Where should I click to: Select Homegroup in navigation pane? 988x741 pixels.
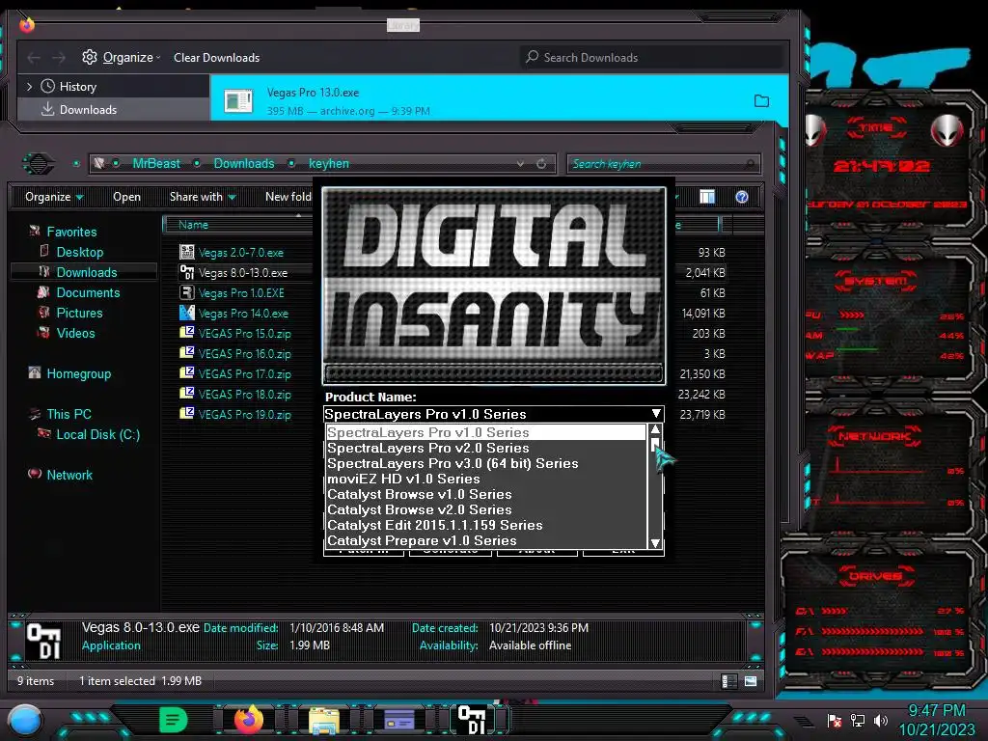[79, 373]
